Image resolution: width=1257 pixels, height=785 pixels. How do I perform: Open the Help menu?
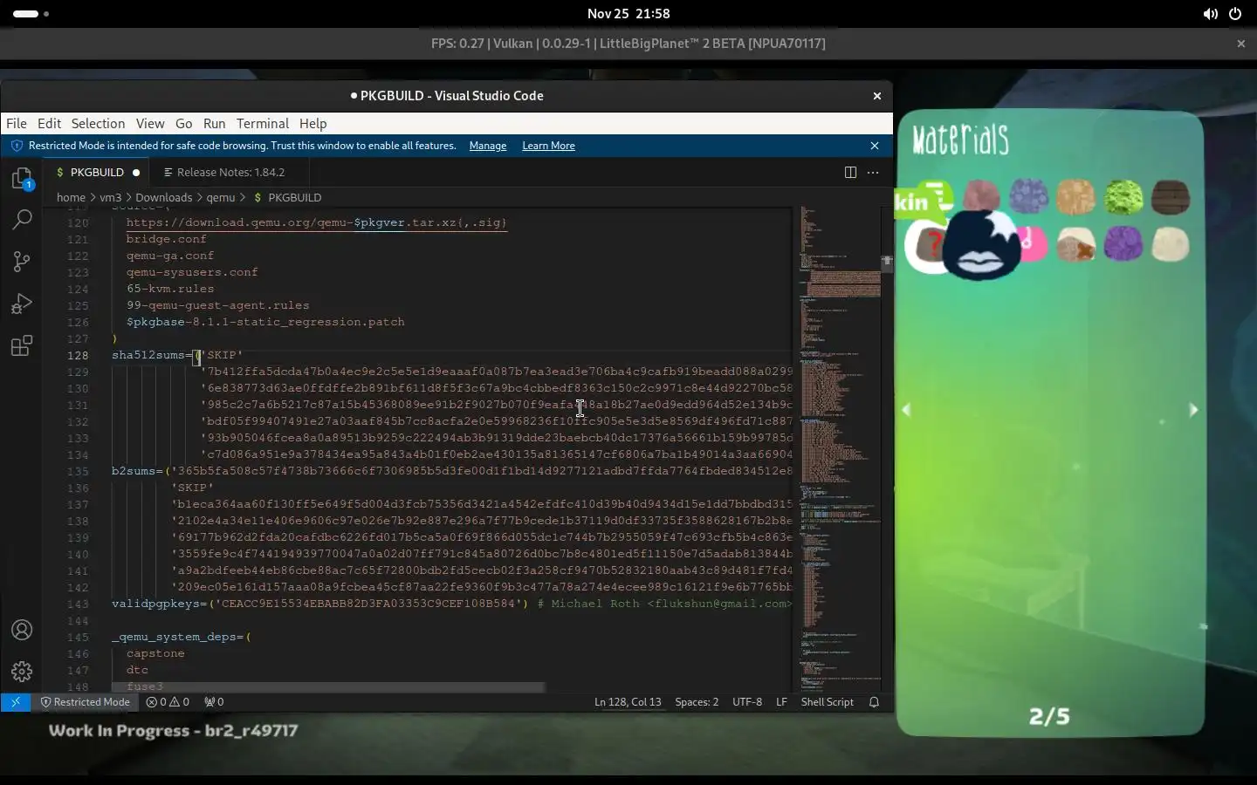313,124
